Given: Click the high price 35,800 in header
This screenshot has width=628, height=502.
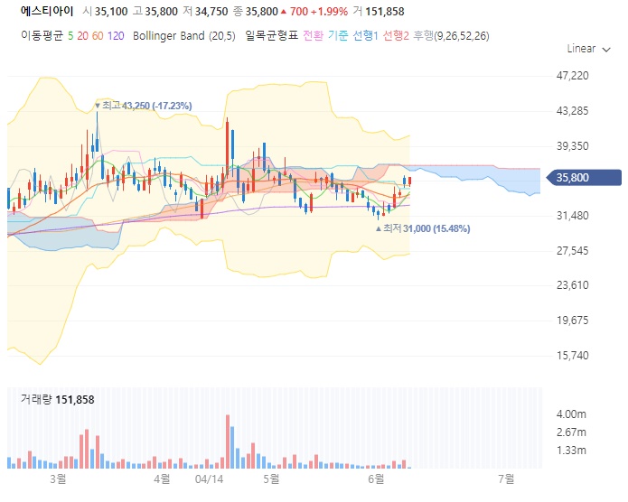Looking at the screenshot, I should [161, 12].
